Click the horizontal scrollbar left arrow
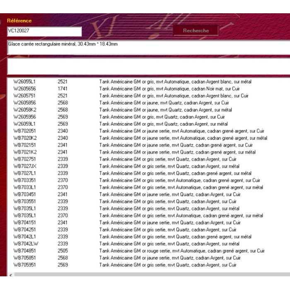The width and height of the screenshot is (290, 290). tap(10, 275)
